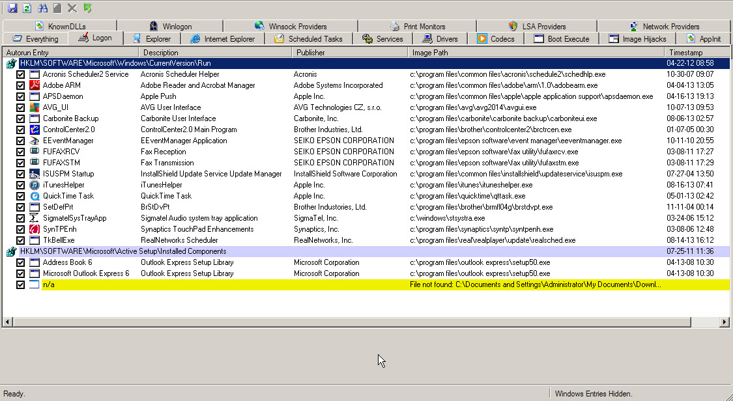Uncheck the yellow n/a entry checkbox
733x401 pixels.
(20, 284)
